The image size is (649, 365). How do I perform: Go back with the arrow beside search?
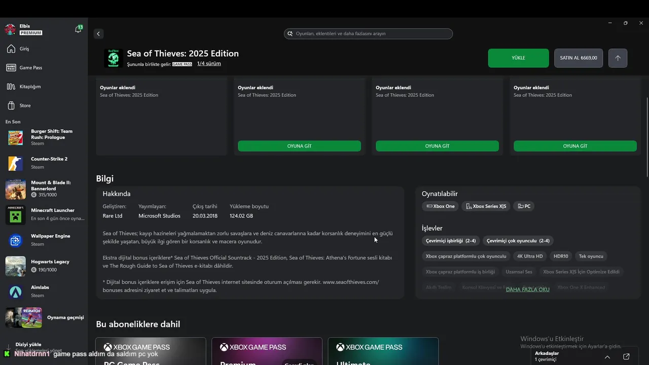pos(98,34)
